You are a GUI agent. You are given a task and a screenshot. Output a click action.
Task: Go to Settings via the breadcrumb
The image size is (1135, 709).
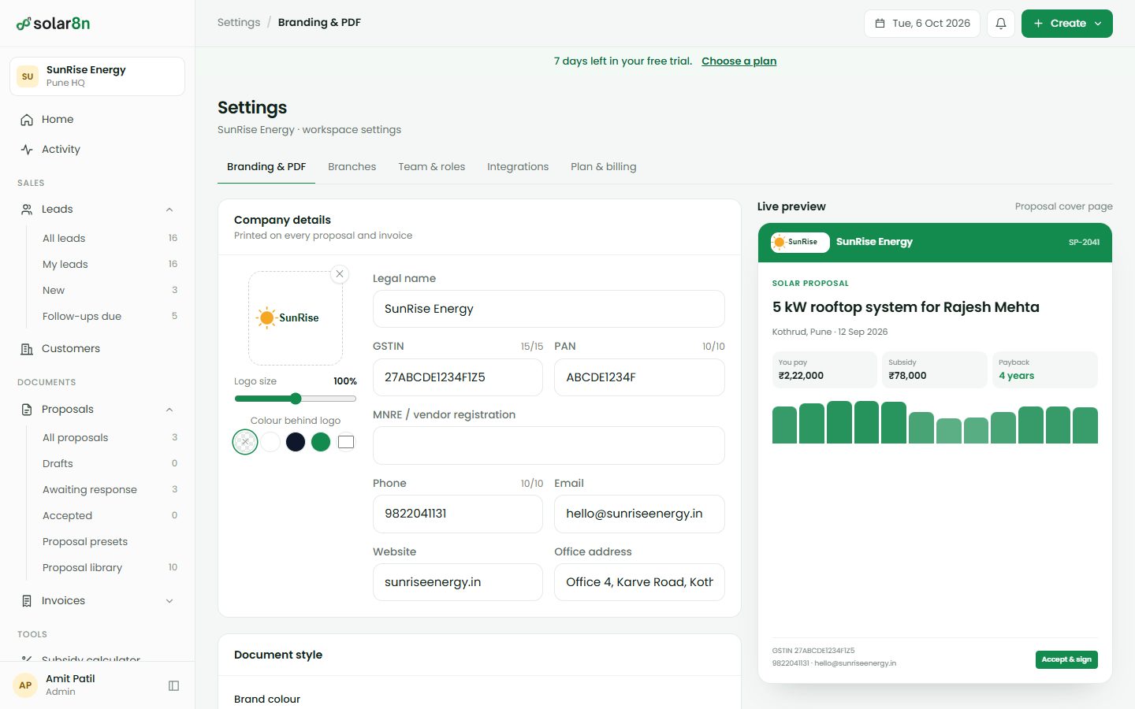point(239,23)
